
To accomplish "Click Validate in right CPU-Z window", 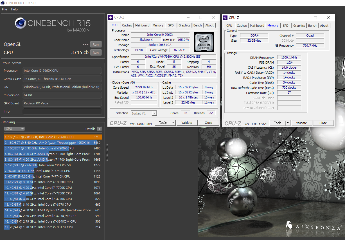I will click(x=301, y=123).
